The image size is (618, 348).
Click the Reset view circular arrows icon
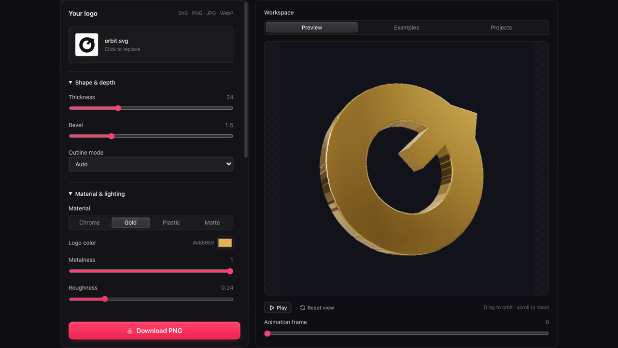(303, 308)
